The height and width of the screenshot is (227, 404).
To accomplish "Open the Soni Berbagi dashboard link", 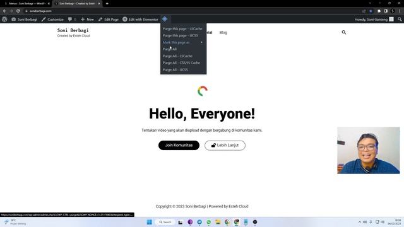I will point(24,20).
